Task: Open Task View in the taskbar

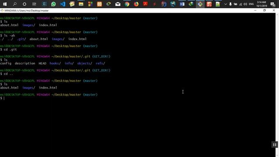Action: [x=34, y=4]
